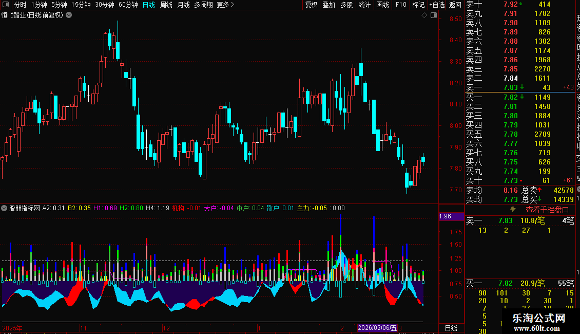Select the 买三 7.80 order row
580x334 pixels.
(520, 116)
